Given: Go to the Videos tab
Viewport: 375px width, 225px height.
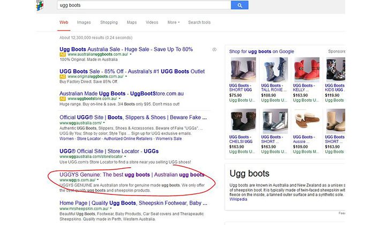Looking at the screenshot, I should coord(152,22).
